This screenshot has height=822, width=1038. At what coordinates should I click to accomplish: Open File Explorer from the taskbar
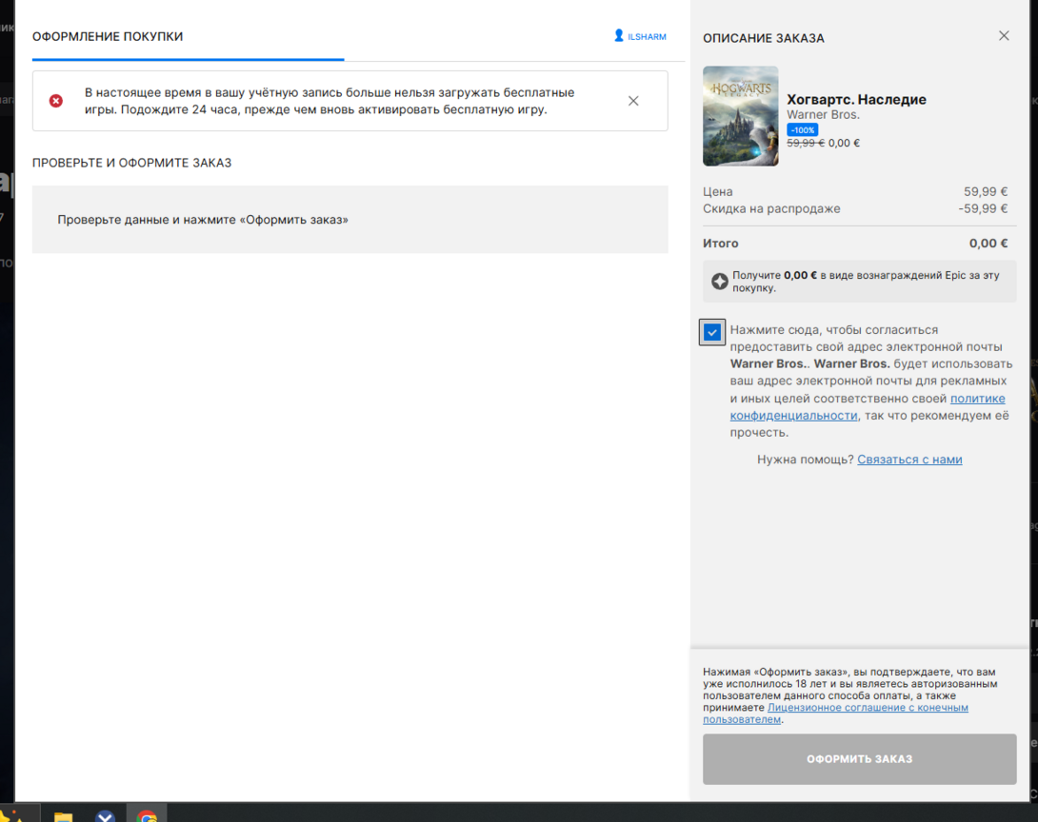pos(63,815)
